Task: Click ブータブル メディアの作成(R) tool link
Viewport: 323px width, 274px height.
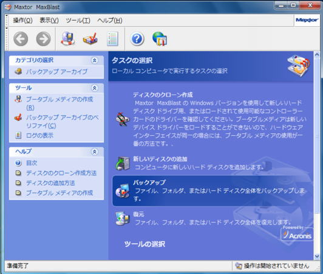Action: [59, 104]
